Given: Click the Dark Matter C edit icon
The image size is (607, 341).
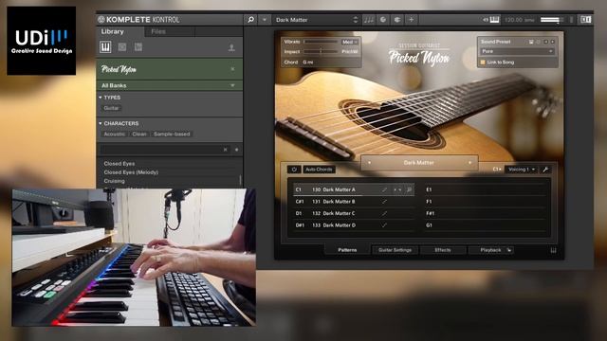Looking at the screenshot, I should click(384, 213).
